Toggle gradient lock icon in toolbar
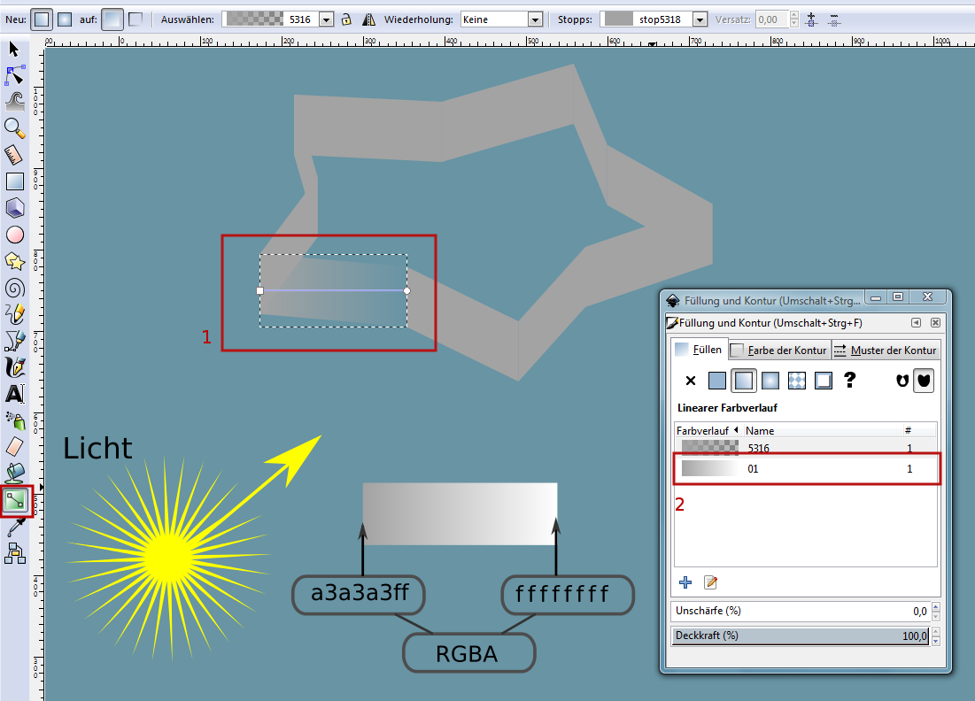Screen dimensions: 975x701 pos(347,19)
